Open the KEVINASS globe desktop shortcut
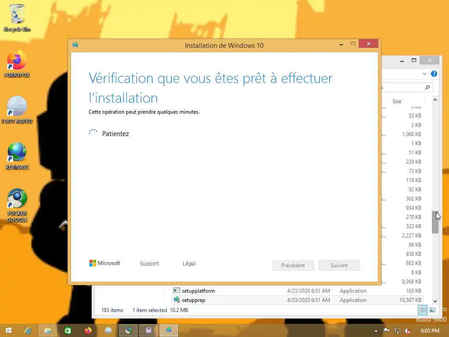Image resolution: width=449 pixels, height=337 pixels. (17, 156)
